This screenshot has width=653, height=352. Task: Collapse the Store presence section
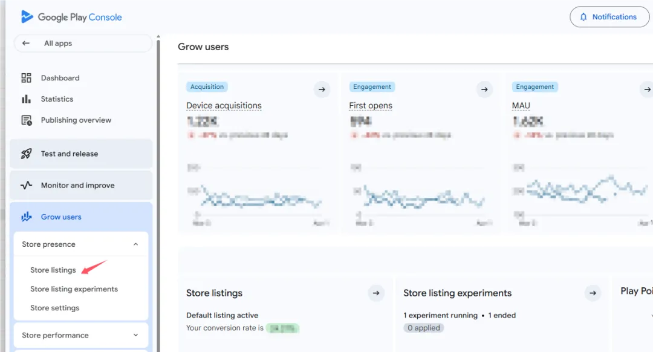coord(136,244)
